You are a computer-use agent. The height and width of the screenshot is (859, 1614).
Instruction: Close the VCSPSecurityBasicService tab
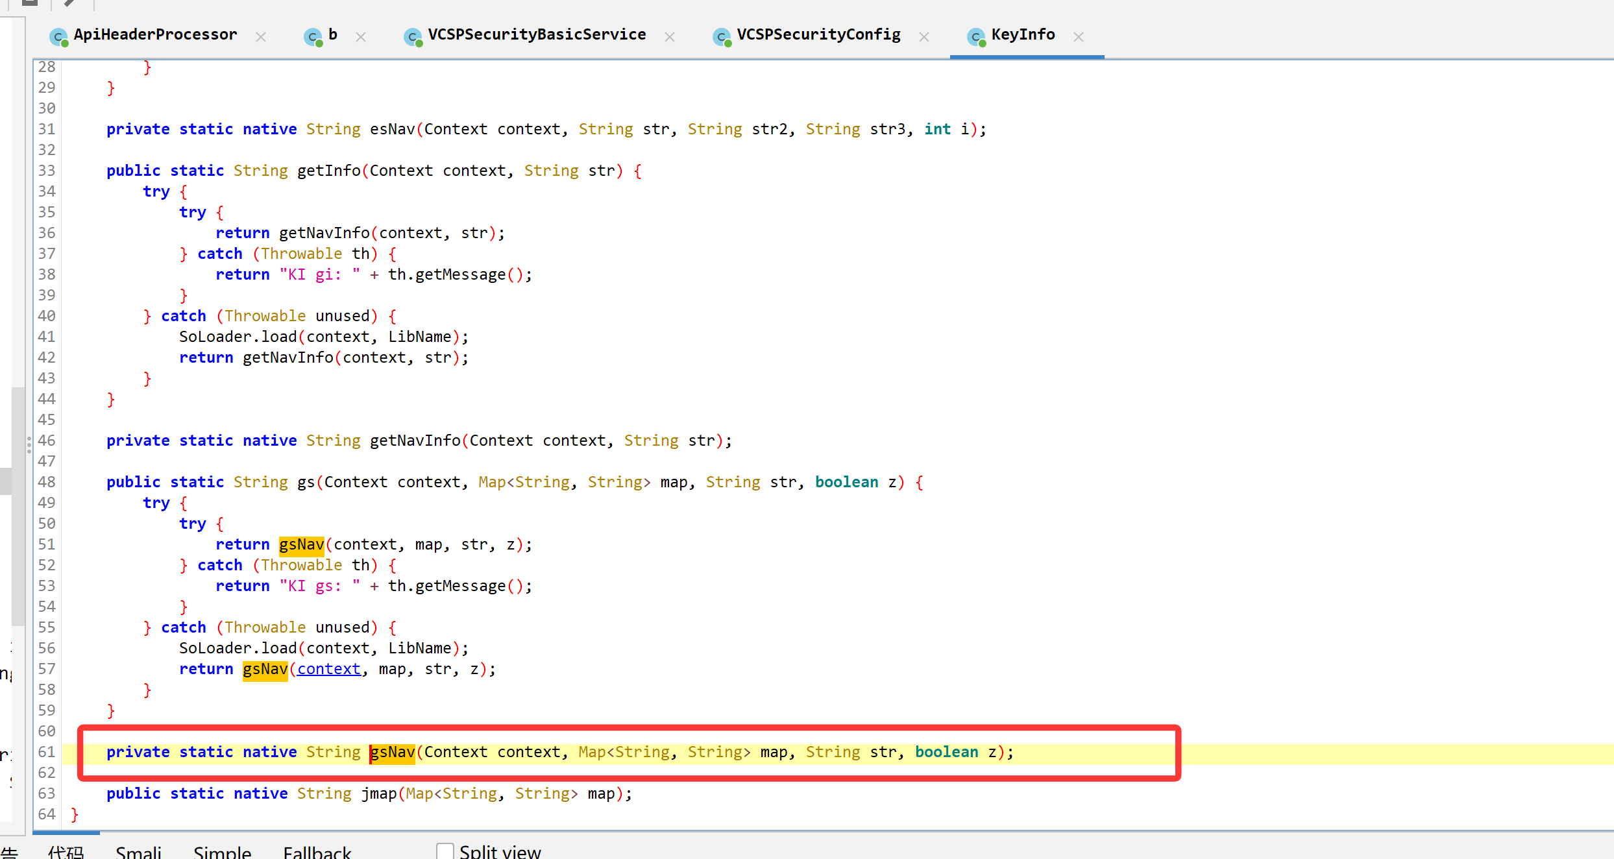point(670,37)
